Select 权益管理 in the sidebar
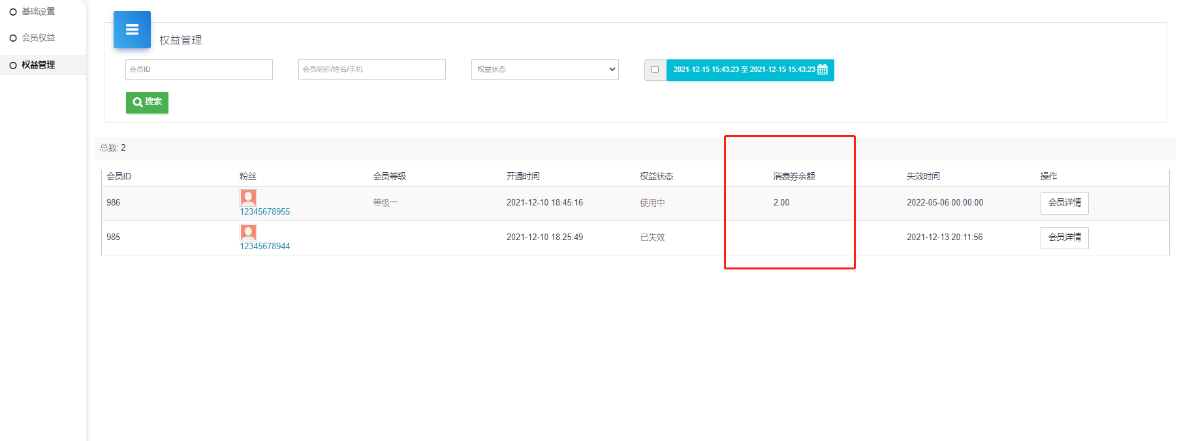Image resolution: width=1177 pixels, height=441 pixels. click(39, 65)
